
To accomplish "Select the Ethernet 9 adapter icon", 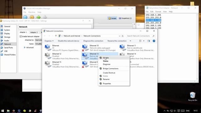I will tap(85, 64).
